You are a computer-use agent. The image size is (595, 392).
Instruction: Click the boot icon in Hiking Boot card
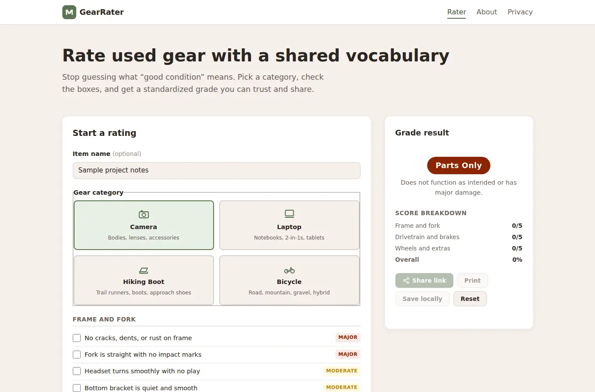pyautogui.click(x=144, y=270)
